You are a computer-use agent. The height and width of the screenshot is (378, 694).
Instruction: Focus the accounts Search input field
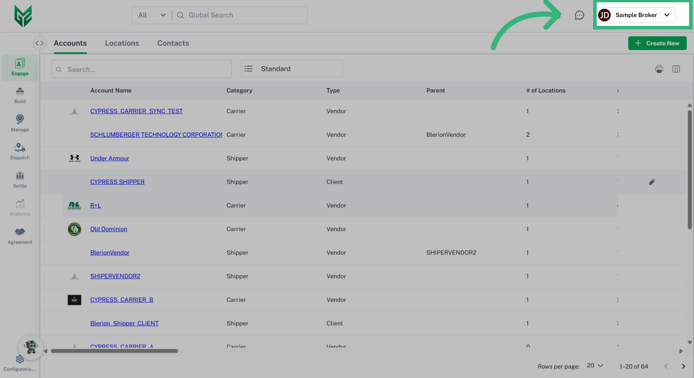pyautogui.click(x=145, y=69)
